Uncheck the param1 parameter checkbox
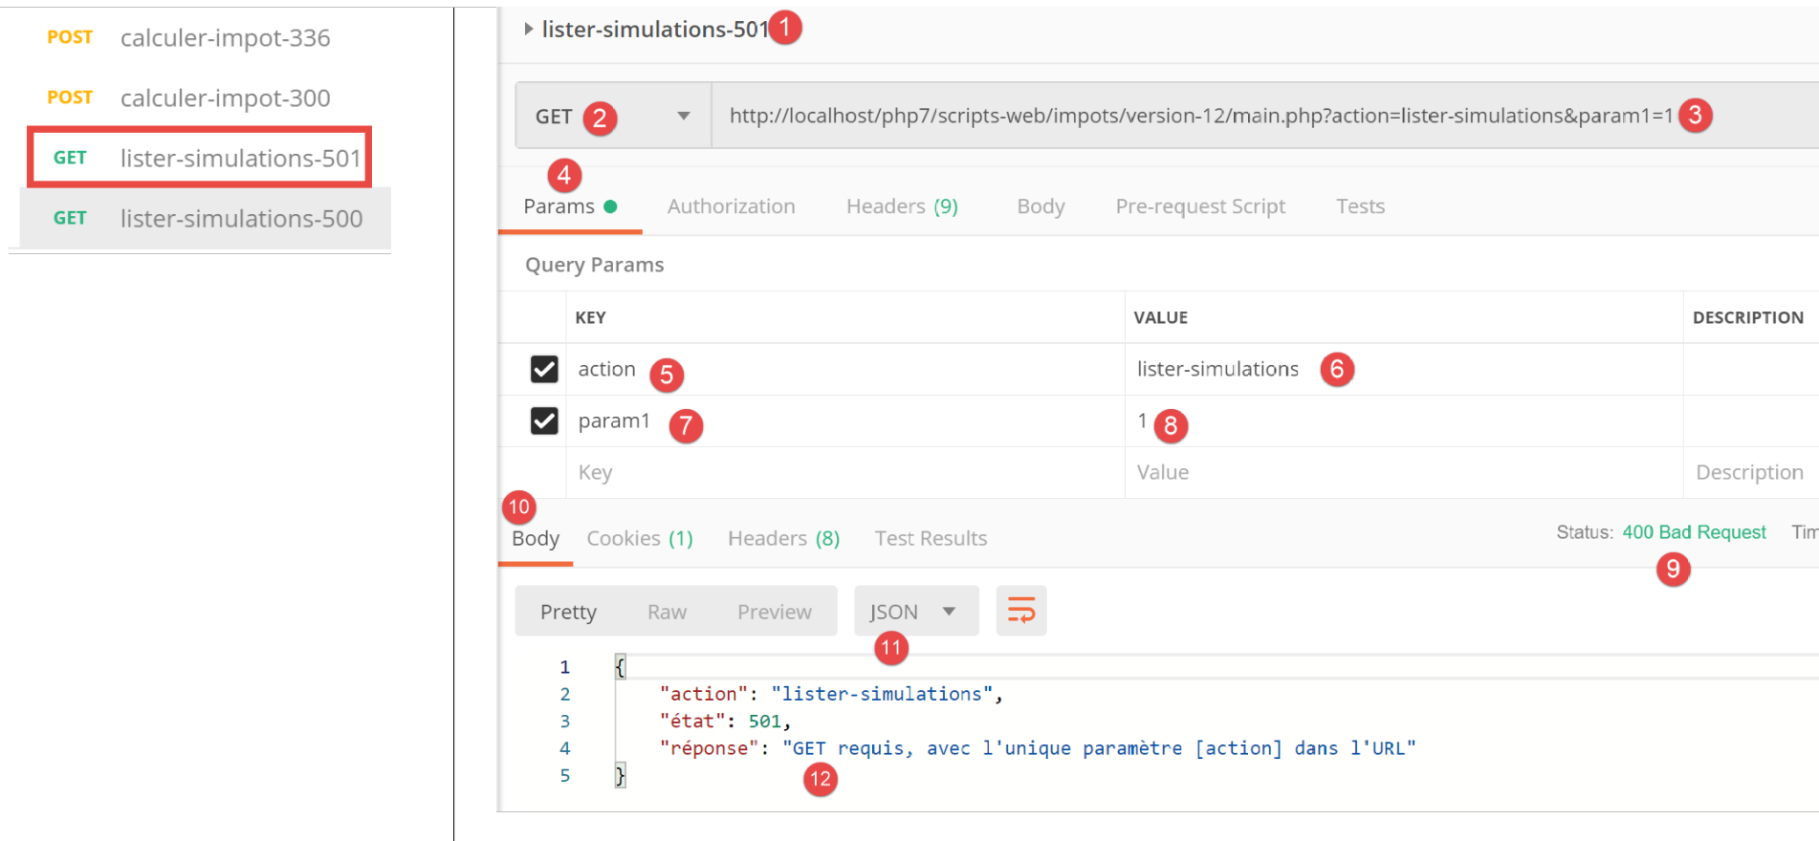 tap(544, 420)
